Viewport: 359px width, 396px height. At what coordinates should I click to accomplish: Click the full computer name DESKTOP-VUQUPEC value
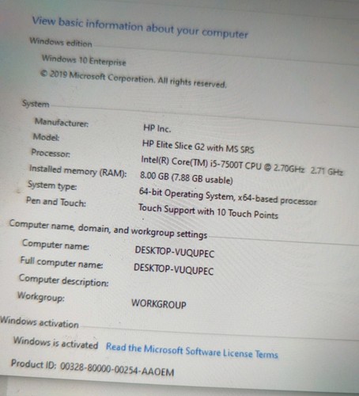pos(173,269)
